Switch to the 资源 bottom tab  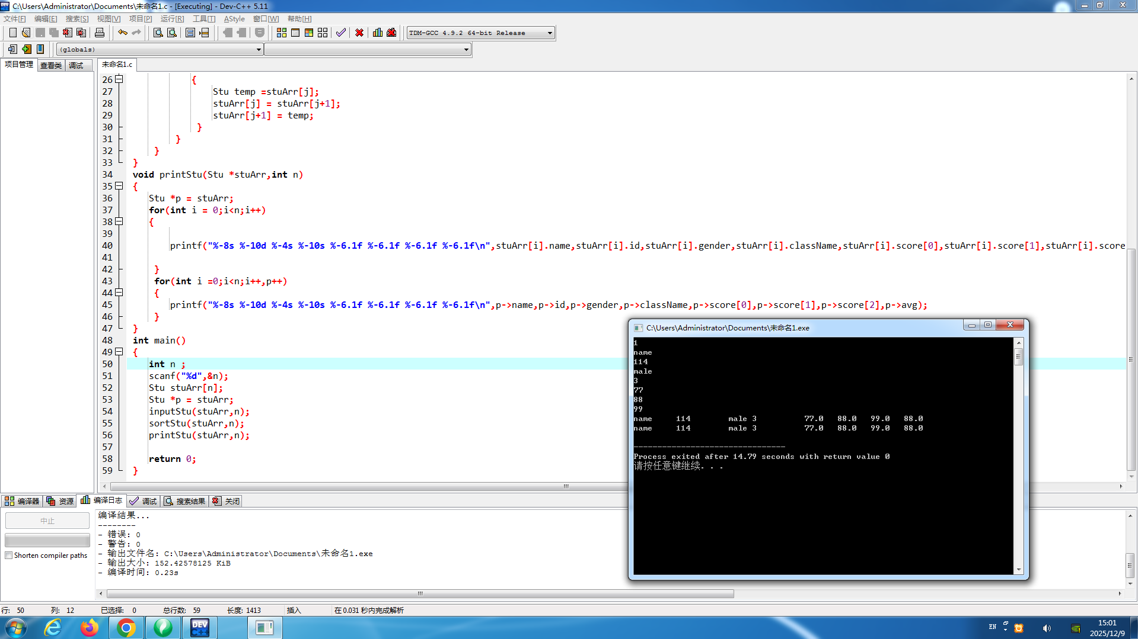pos(60,501)
